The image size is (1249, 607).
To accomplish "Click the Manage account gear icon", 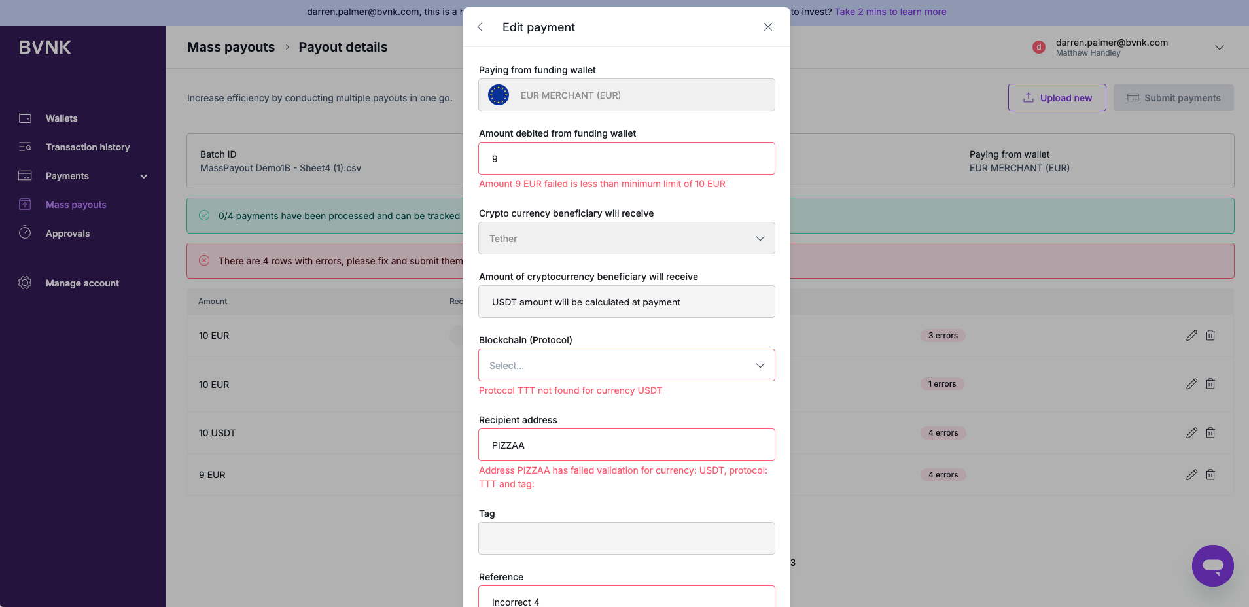I will pyautogui.click(x=25, y=283).
